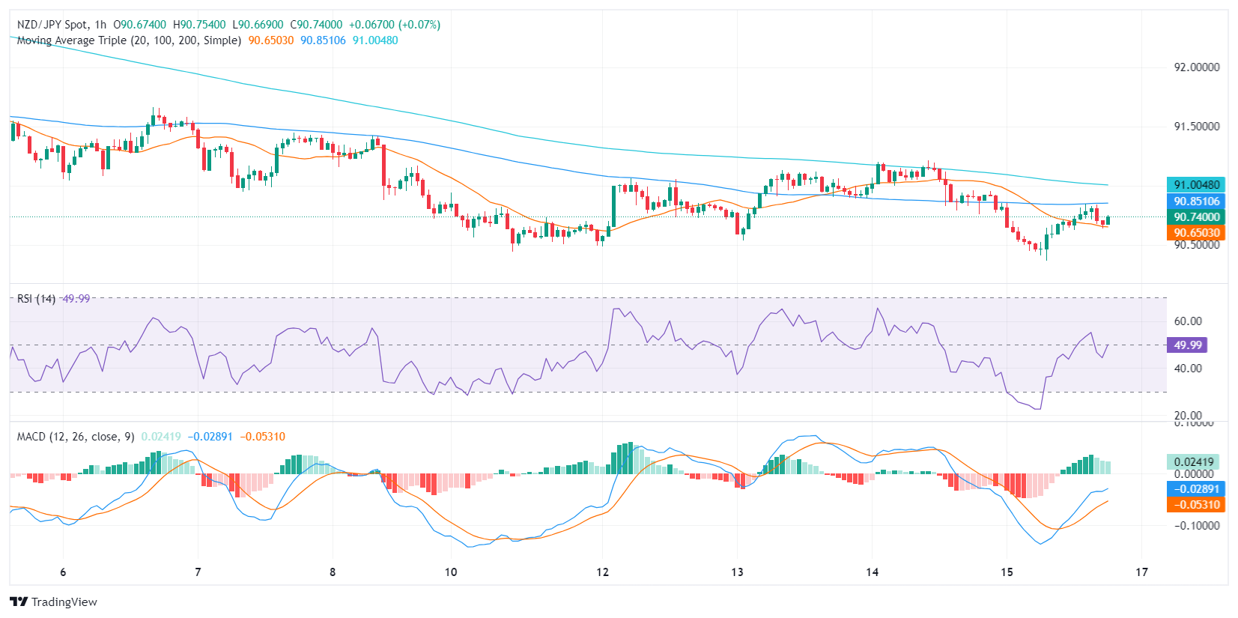Click the RSI (14) indicator label
The height and width of the screenshot is (618, 1238).
pyautogui.click(x=37, y=299)
